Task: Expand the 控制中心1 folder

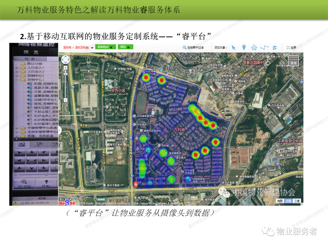Action: coord(16,76)
